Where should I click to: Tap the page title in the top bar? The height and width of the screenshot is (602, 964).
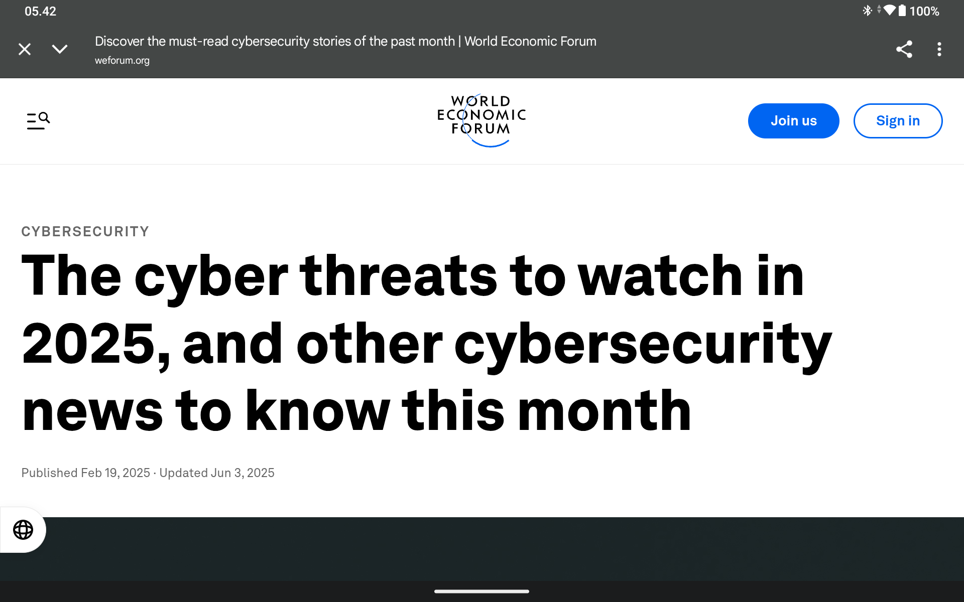pos(345,41)
